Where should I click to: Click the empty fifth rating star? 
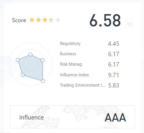pos(58,20)
